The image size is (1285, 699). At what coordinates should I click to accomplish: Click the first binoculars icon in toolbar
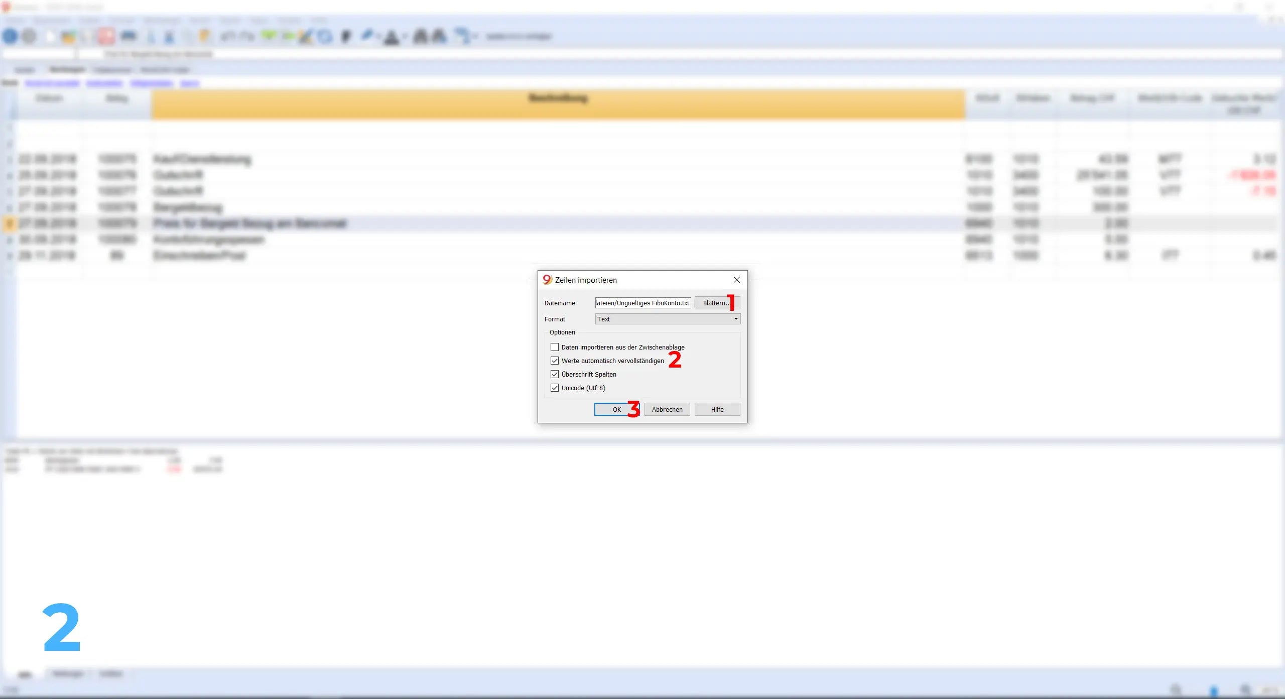click(420, 36)
